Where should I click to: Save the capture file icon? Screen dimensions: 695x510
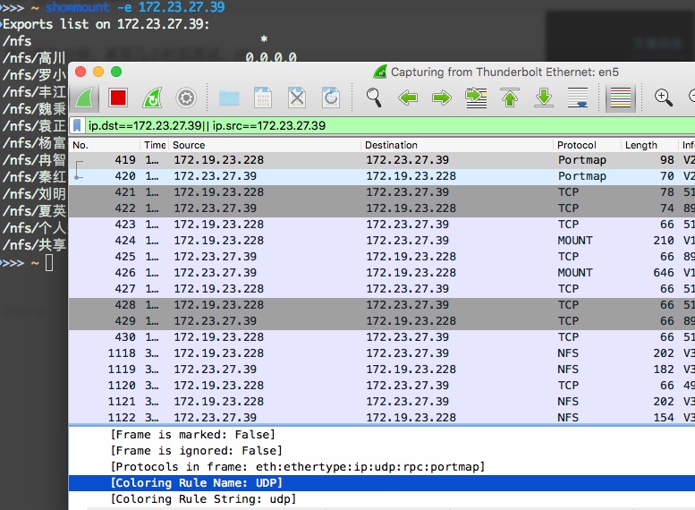click(x=263, y=98)
